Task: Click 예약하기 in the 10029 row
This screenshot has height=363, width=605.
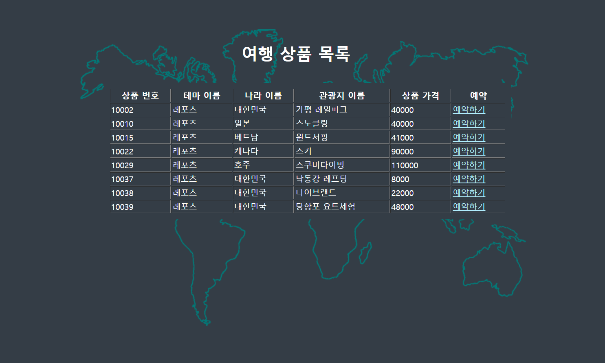Action: (469, 165)
